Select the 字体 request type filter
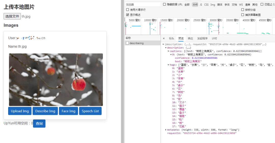 (227, 5)
